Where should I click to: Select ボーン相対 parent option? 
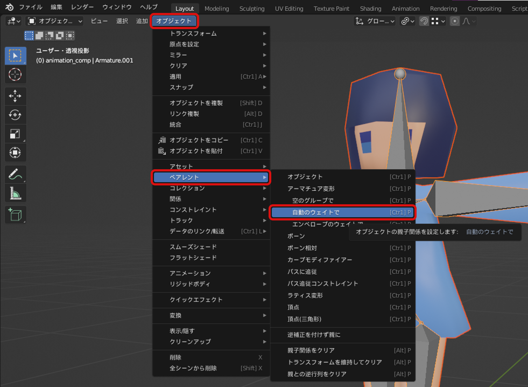click(x=343, y=248)
